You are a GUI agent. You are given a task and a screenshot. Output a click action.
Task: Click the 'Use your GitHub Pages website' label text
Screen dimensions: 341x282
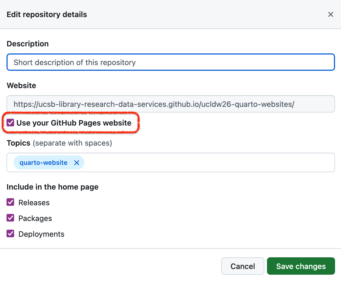(x=74, y=123)
